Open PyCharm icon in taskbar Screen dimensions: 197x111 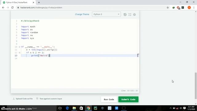tap(95, 108)
